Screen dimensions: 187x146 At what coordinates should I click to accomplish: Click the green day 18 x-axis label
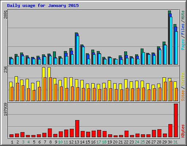tap(104, 142)
